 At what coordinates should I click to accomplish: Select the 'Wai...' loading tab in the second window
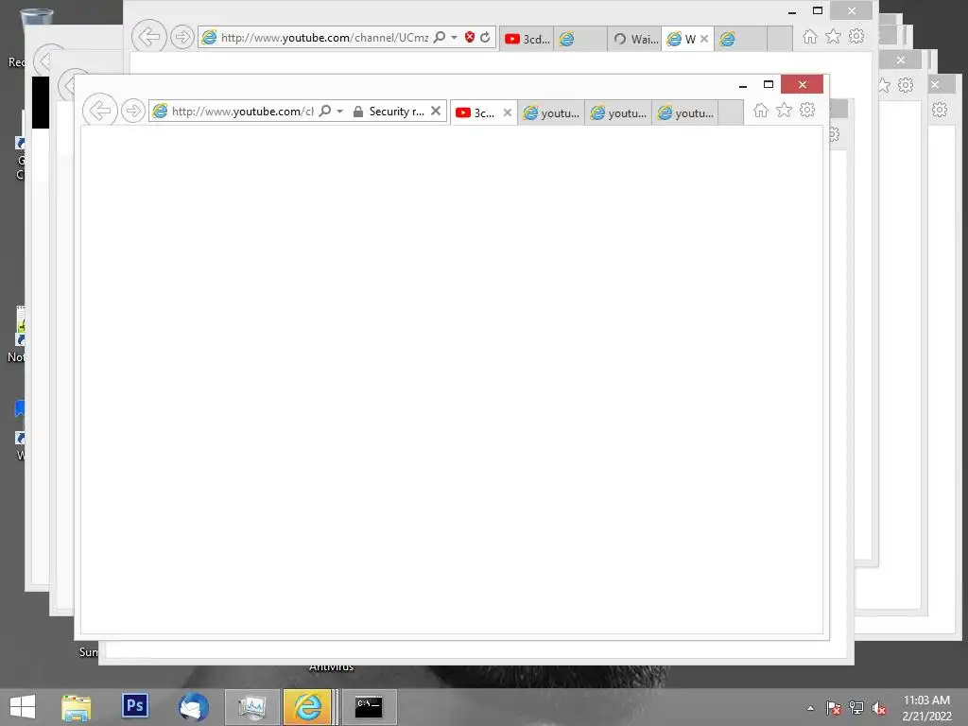click(635, 39)
